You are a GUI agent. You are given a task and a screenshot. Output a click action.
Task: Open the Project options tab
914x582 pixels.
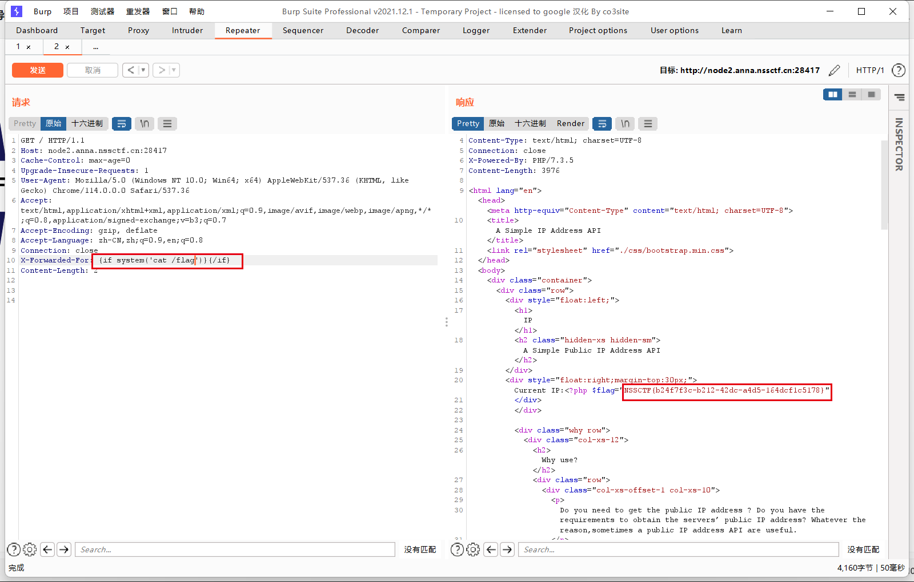pyautogui.click(x=598, y=30)
